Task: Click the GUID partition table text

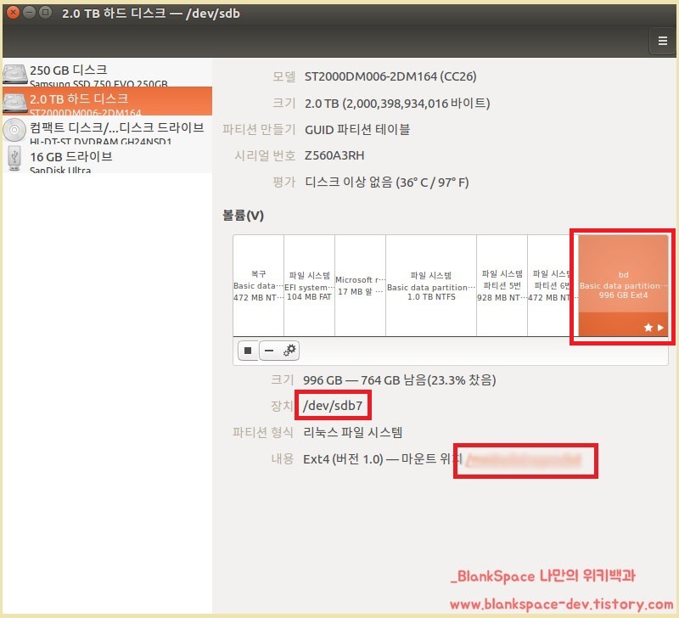Action: coord(357,130)
